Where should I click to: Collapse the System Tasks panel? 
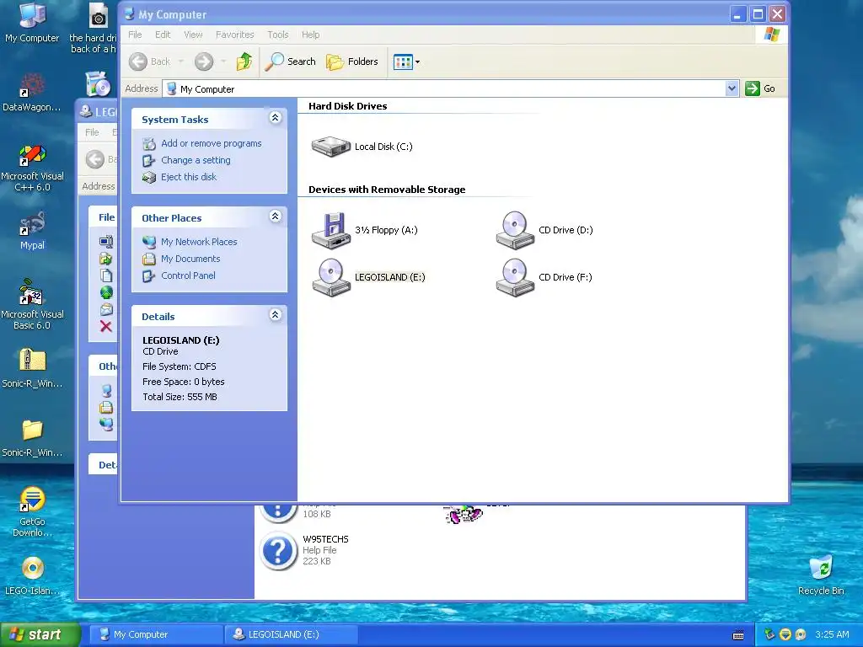(x=276, y=118)
